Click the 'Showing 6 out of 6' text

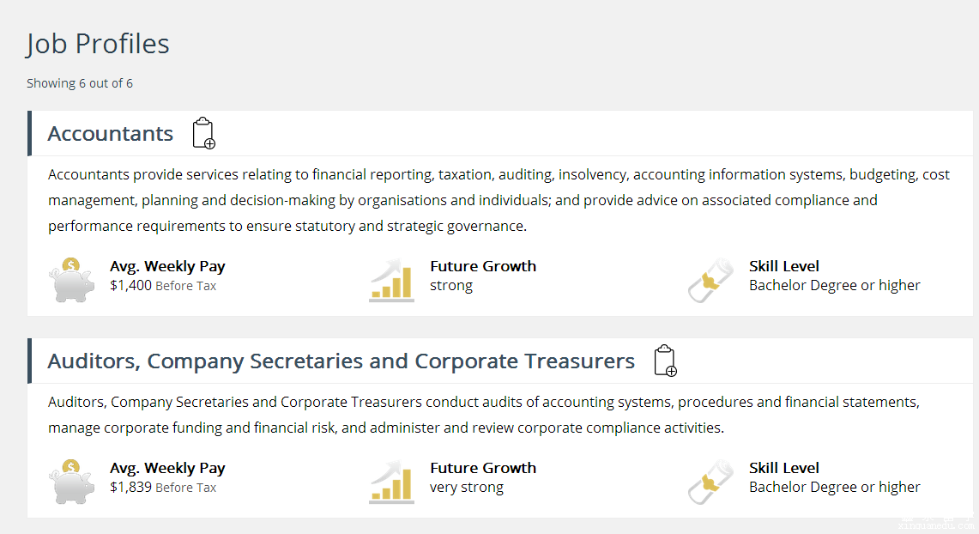click(x=80, y=83)
